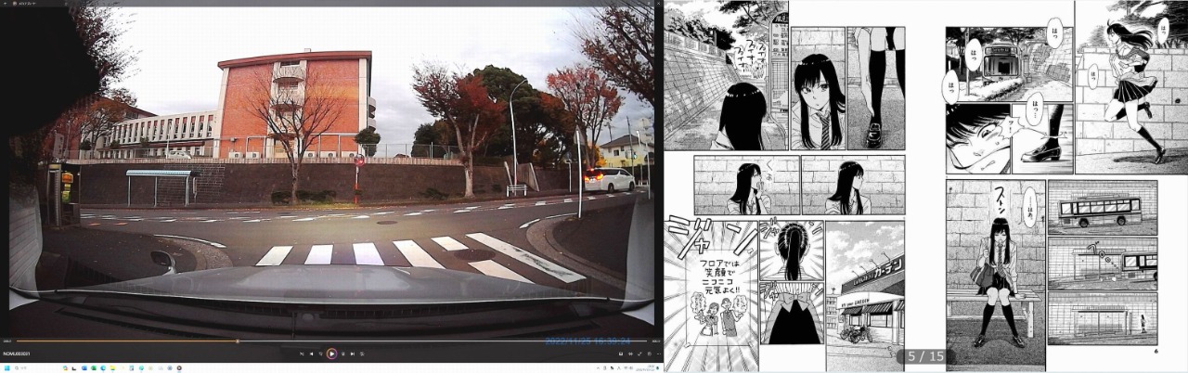The image size is (1188, 373).
Task: Seek using the video progress bar handle
Action: pyautogui.click(x=238, y=341)
